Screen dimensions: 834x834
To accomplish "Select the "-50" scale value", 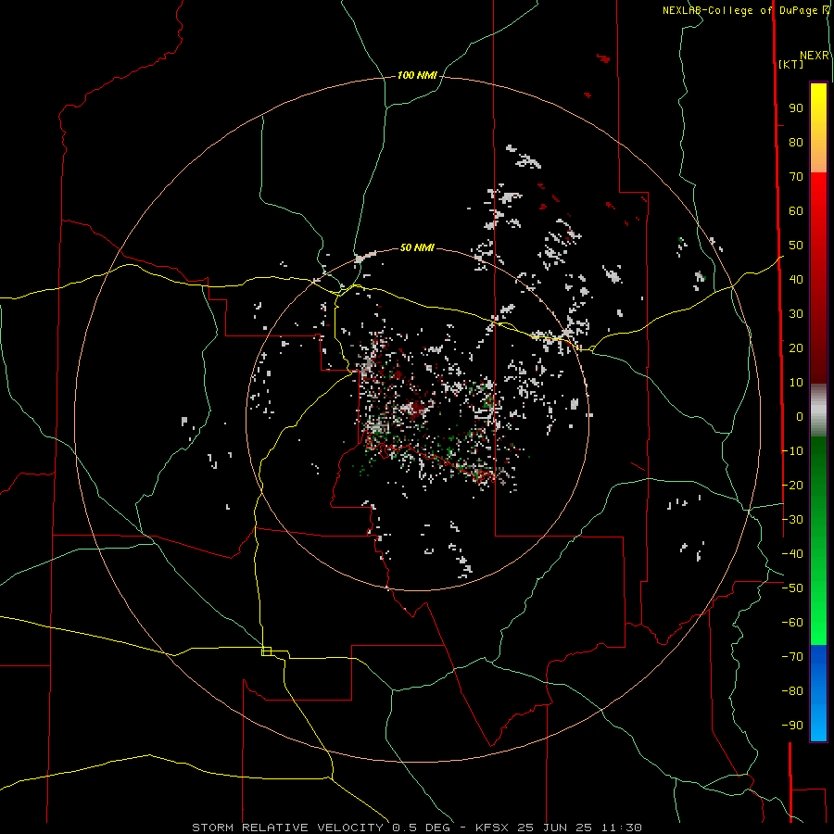I will [x=792, y=588].
